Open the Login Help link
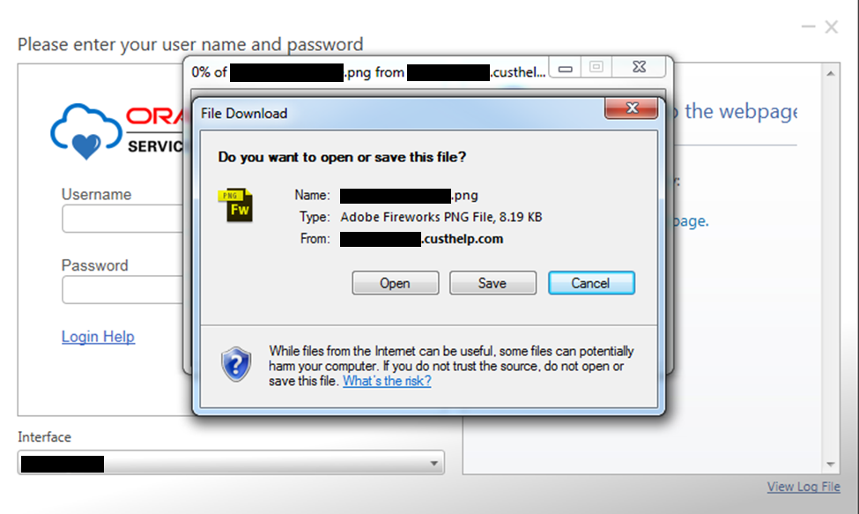Image resolution: width=859 pixels, height=514 pixels. [98, 337]
